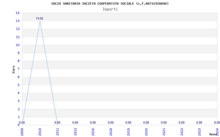Click the y-axis tick 3

19,101
